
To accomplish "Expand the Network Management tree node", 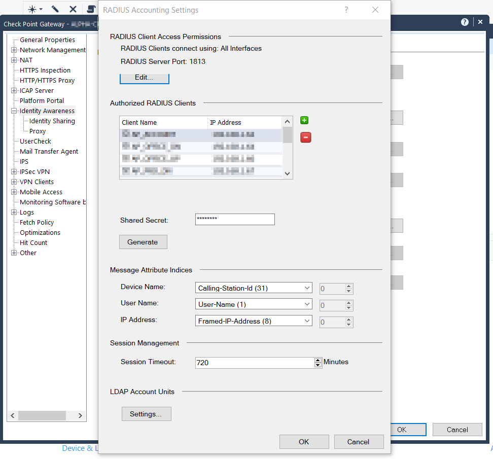I will pyautogui.click(x=14, y=50).
